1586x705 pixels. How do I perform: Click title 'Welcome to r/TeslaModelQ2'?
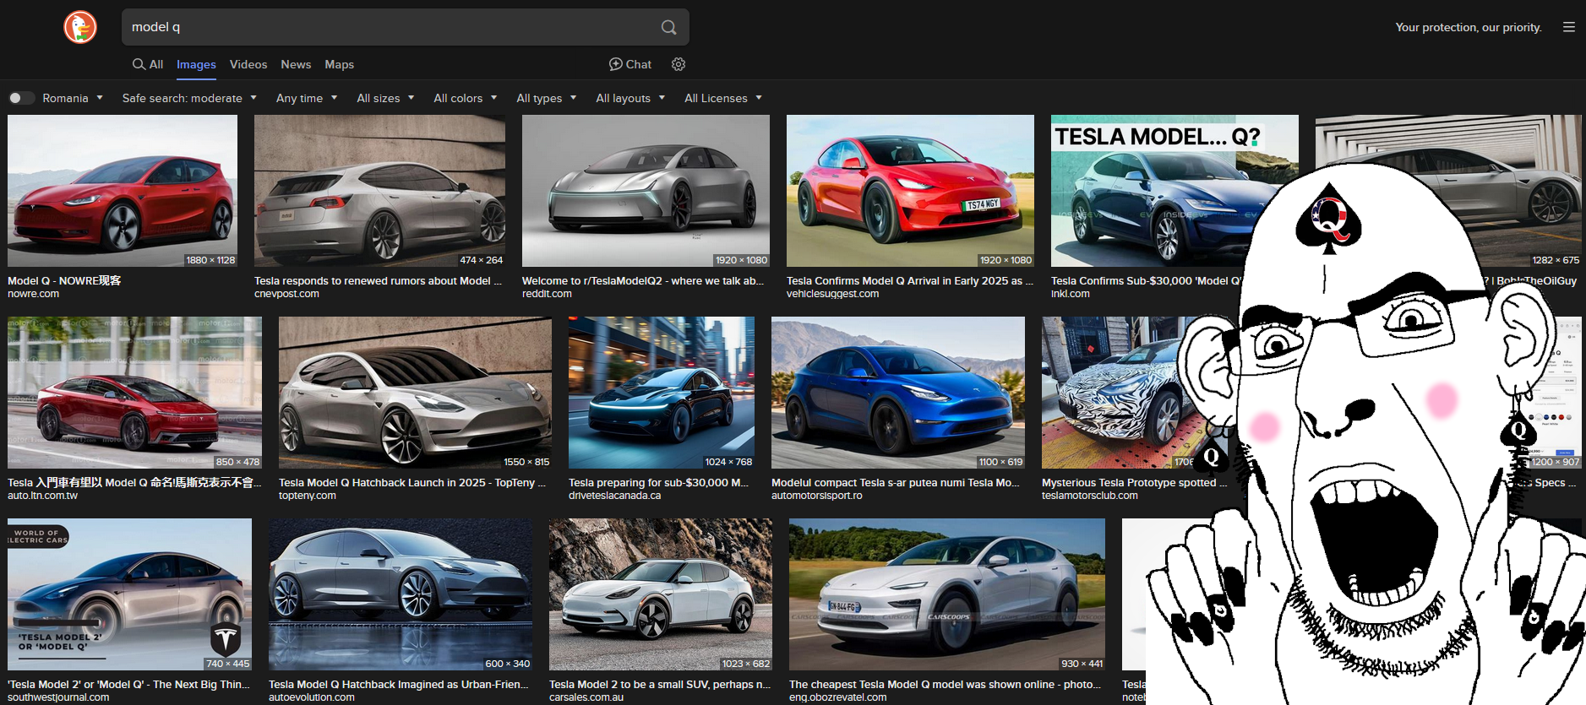[643, 281]
